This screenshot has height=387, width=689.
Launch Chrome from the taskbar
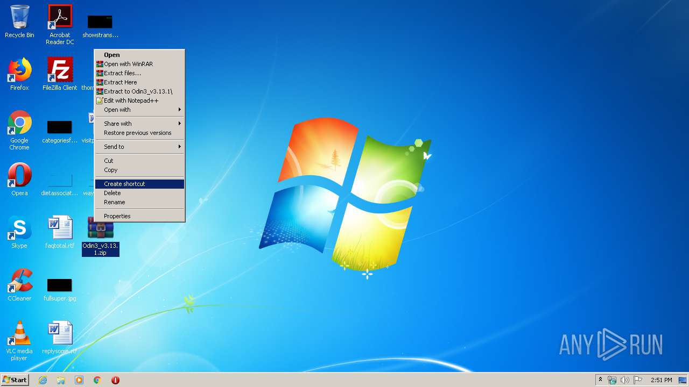[97, 380]
